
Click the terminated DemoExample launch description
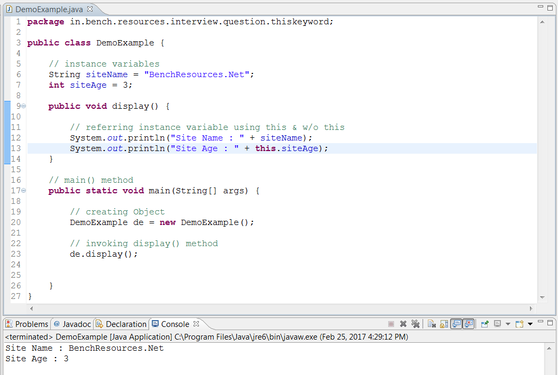click(x=206, y=336)
